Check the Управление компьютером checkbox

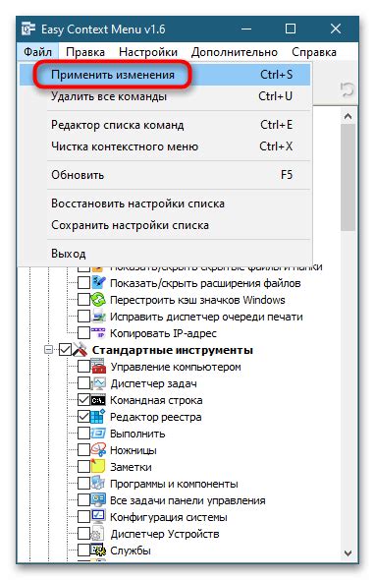point(83,367)
